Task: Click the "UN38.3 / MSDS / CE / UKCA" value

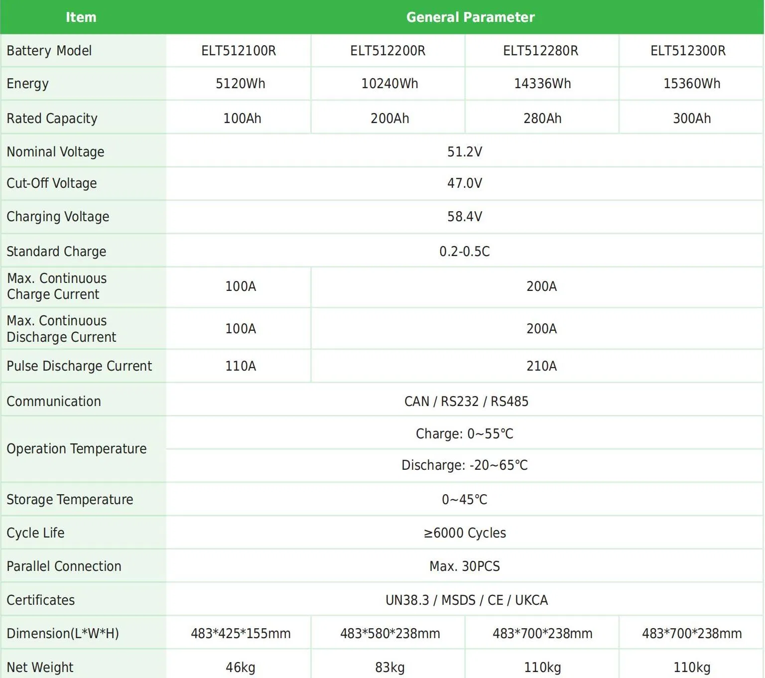Action: (x=467, y=600)
